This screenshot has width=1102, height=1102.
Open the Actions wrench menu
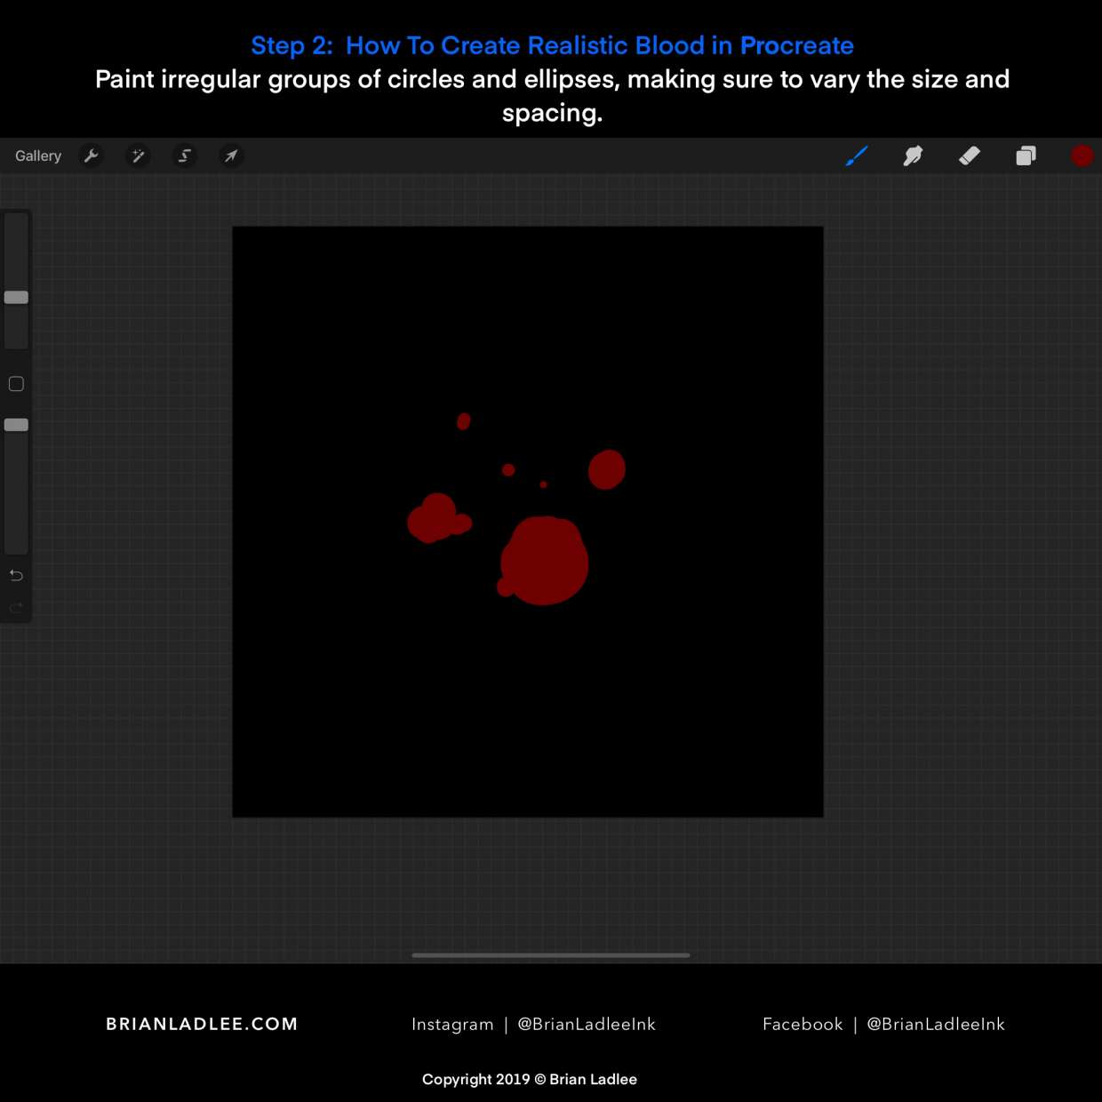(92, 156)
